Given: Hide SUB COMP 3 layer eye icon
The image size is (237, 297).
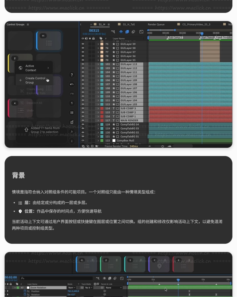Looking at the screenshot, I should click(83, 108).
